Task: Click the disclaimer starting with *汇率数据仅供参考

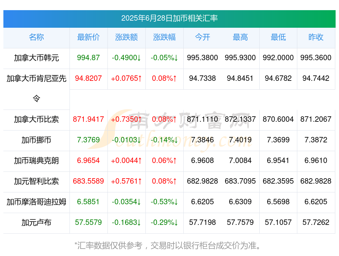Action: click(x=168, y=246)
